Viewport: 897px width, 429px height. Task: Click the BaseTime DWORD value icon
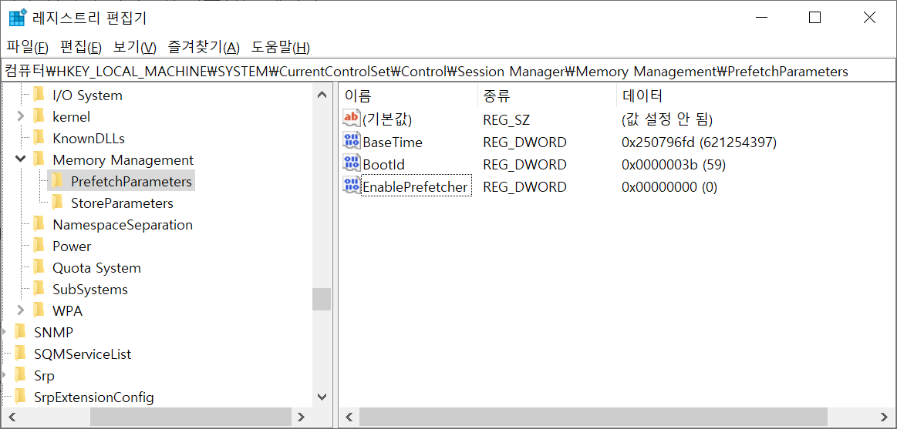pyautogui.click(x=352, y=140)
